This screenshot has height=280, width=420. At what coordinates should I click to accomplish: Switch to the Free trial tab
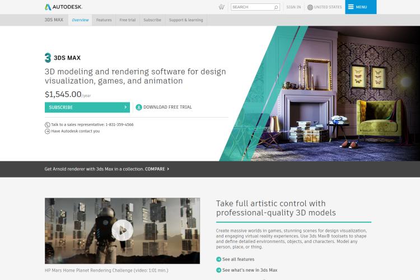(x=128, y=20)
